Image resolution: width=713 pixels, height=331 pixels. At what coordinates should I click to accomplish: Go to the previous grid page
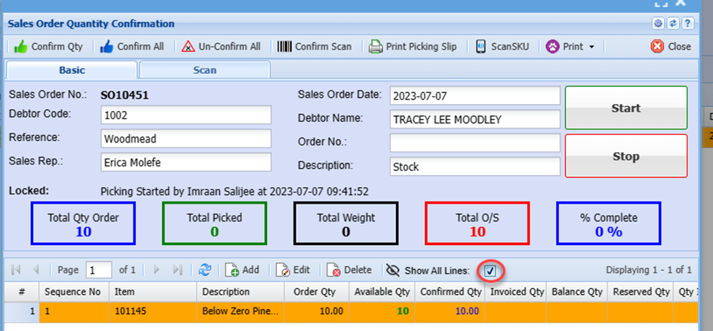pos(35,270)
